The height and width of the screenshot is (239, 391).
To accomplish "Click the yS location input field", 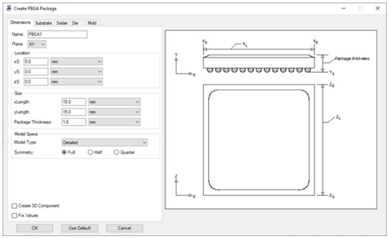I will [x=36, y=72].
